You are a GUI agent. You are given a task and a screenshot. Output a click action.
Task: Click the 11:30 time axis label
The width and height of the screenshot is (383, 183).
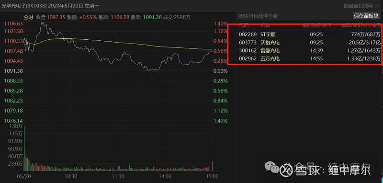[x=118, y=176]
